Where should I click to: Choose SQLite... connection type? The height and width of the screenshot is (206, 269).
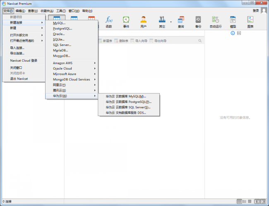(x=72, y=39)
